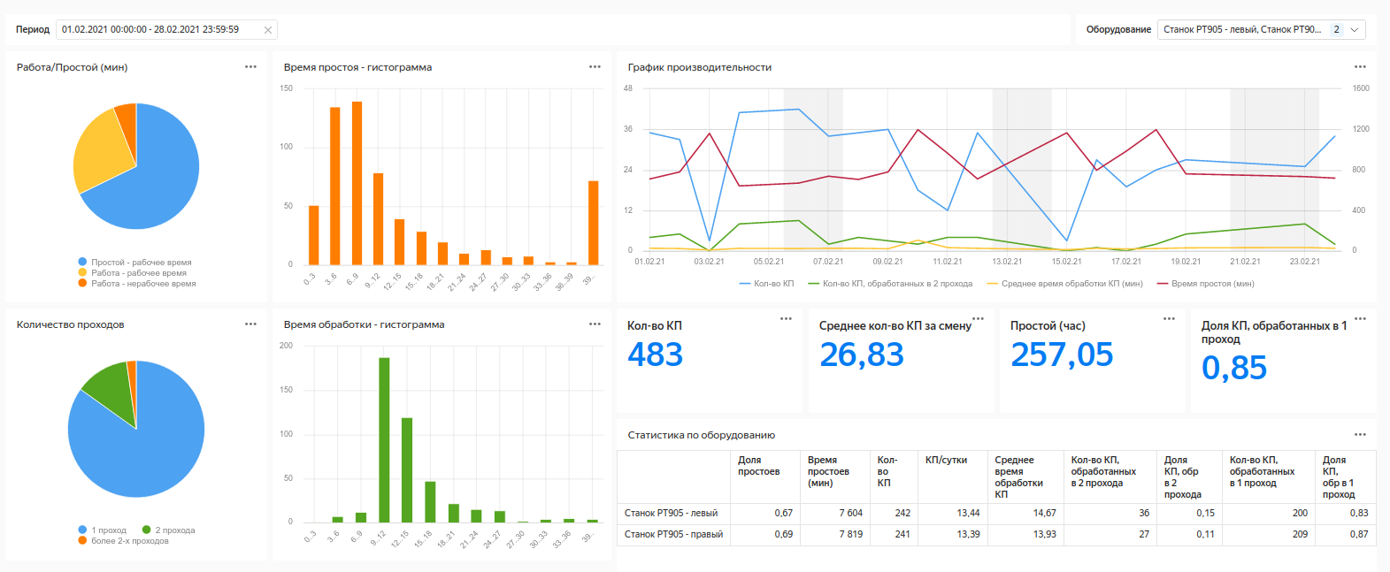Open Статистика по оборудованию table menu
This screenshot has width=1390, height=572.
coord(1360,435)
